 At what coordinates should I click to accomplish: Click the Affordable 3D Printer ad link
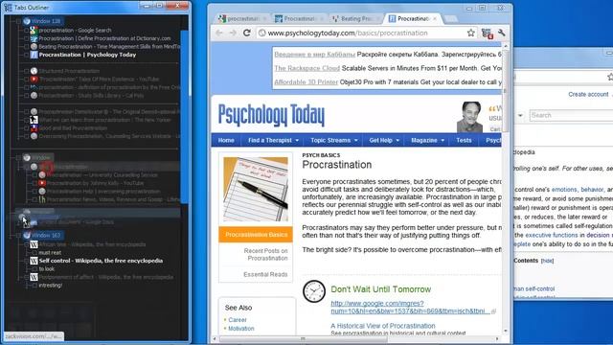coord(306,81)
